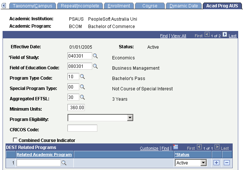Switch to the Enrollment tab
Image resolution: width=243 pixels, height=170 pixels.
pyautogui.click(x=119, y=6)
